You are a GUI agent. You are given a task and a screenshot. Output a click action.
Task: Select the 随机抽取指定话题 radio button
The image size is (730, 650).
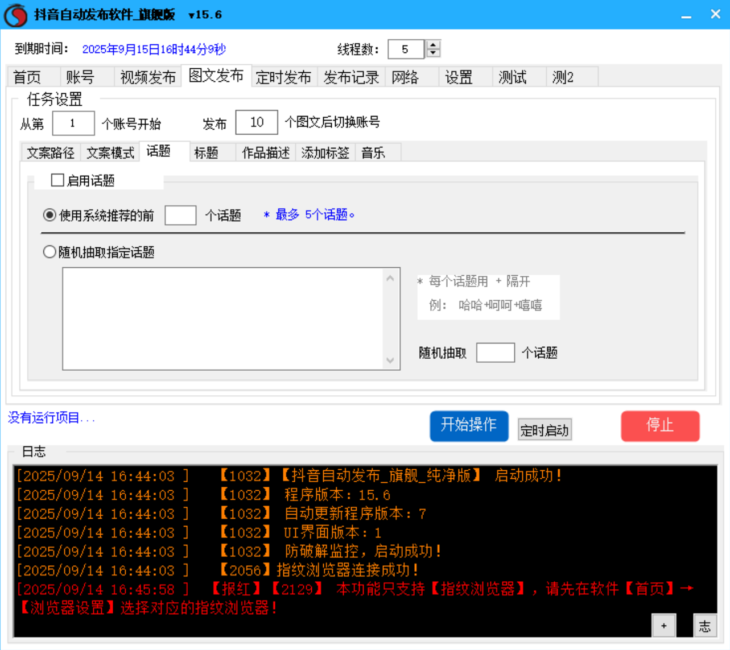pos(49,252)
